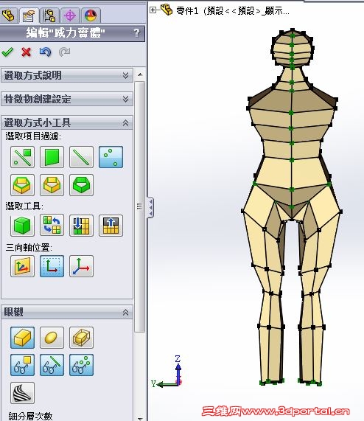Click the 三向軸位置 label

tap(29, 247)
